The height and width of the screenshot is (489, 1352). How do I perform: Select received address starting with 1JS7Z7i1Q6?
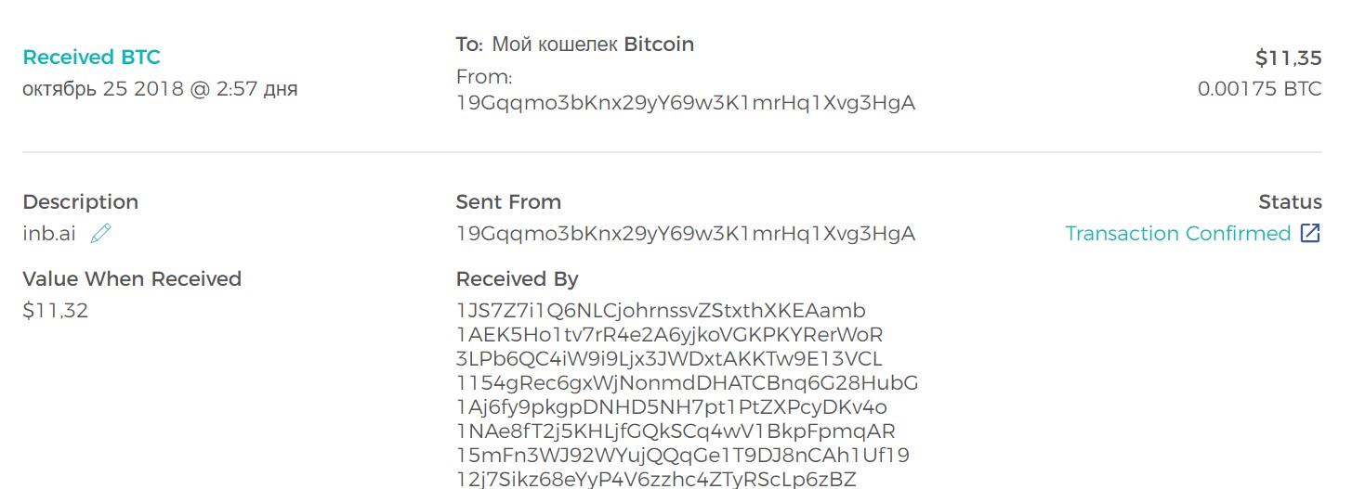tap(661, 310)
